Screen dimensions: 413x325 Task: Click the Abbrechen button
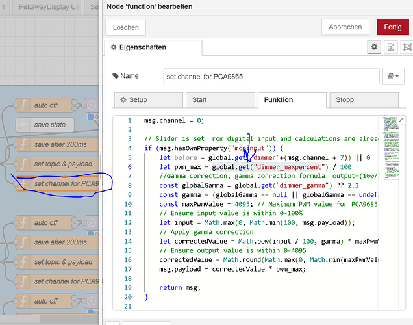tap(345, 27)
